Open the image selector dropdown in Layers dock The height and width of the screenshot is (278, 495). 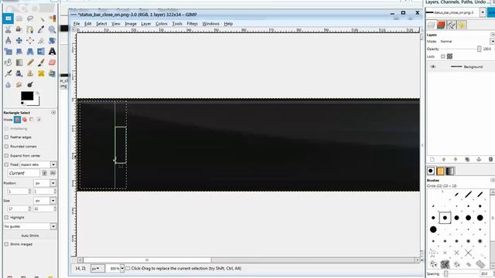coord(483,12)
